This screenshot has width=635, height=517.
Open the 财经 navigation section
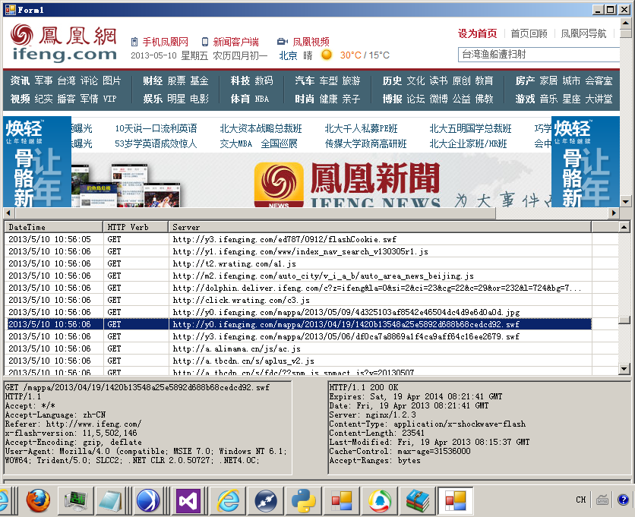tap(152, 80)
